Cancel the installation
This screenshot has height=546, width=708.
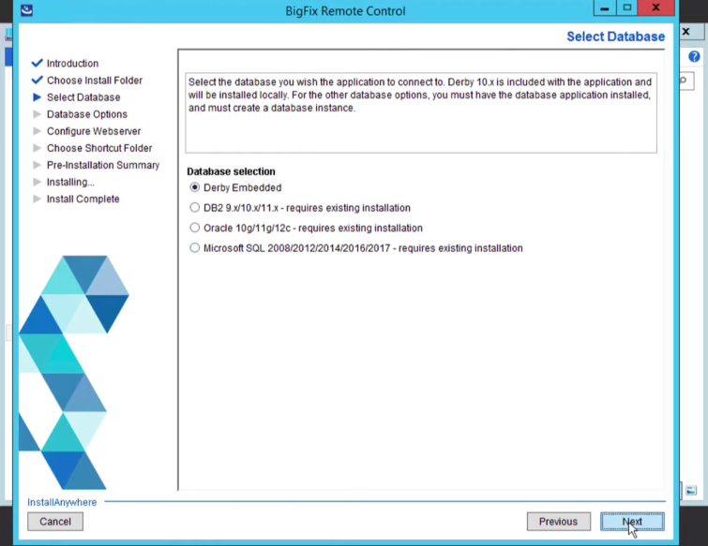[55, 522]
